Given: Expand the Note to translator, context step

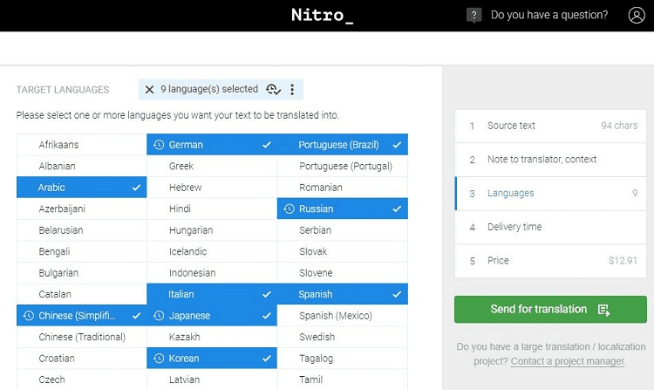Looking at the screenshot, I should (550, 160).
